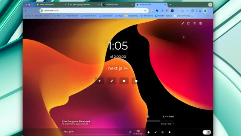This screenshot has height=136, width=241.
Task: Click the small '1:05' timer in bottom bar
Action: (138, 131)
